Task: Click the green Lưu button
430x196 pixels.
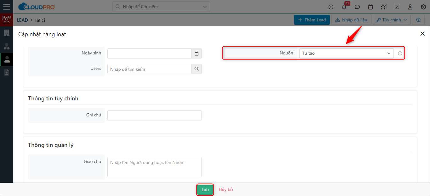Action: pos(205,190)
